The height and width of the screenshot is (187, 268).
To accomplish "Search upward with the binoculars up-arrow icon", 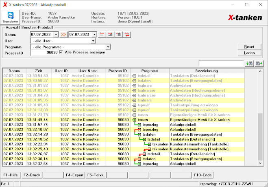I will 259,64.
